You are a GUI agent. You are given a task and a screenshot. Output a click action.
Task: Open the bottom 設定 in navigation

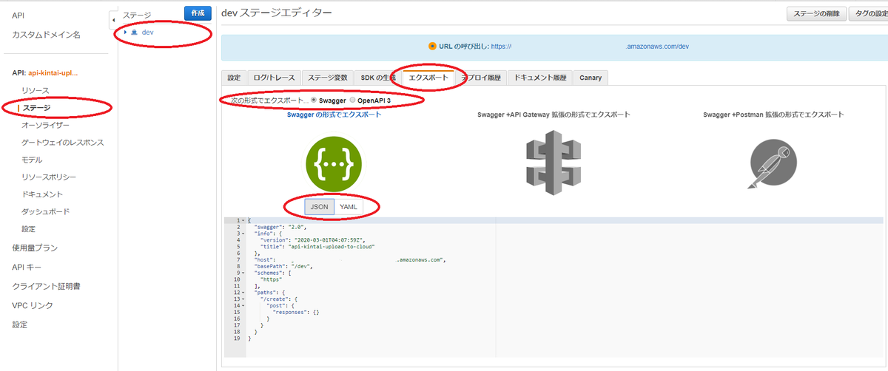(19, 324)
